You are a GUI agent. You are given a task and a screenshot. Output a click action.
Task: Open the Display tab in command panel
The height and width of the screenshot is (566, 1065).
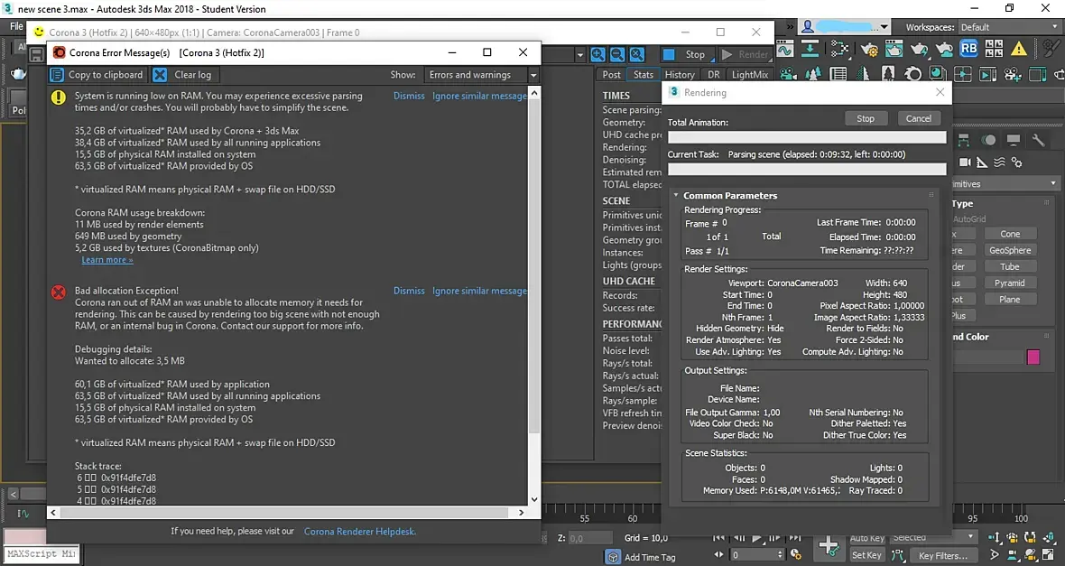click(x=1014, y=140)
